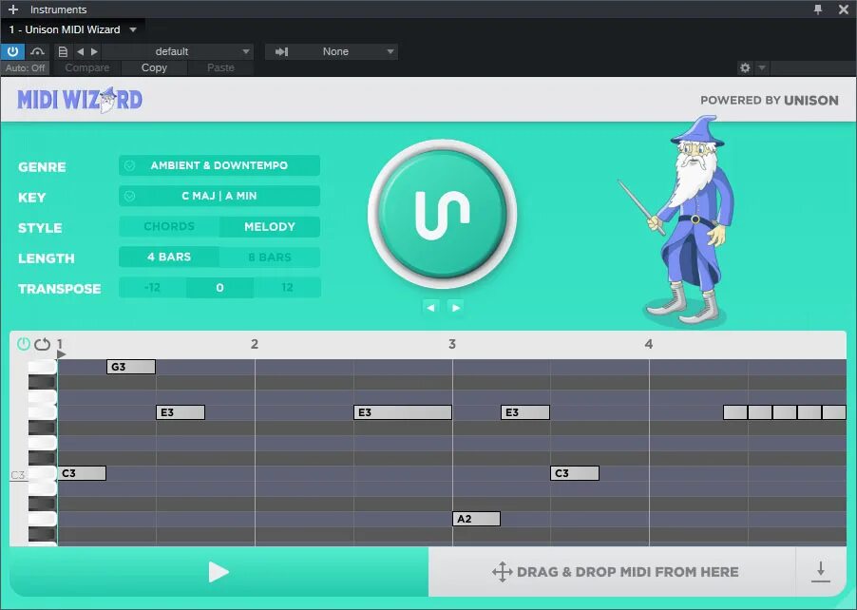Click the MIDI Wizard logo

click(80, 100)
